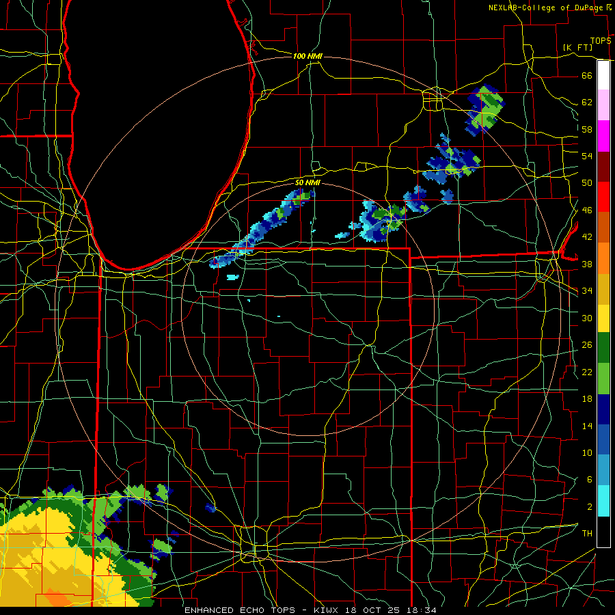Click the navy blue swatch near 18
This screenshot has width=615, height=615.
click(603, 409)
